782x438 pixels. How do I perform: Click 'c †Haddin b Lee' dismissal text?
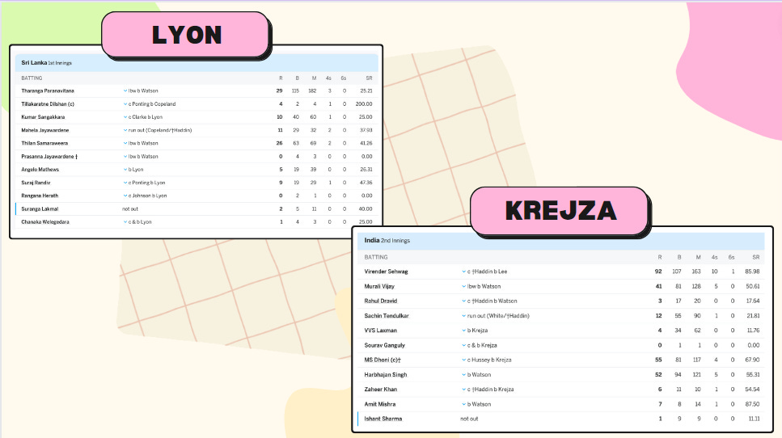coord(488,272)
